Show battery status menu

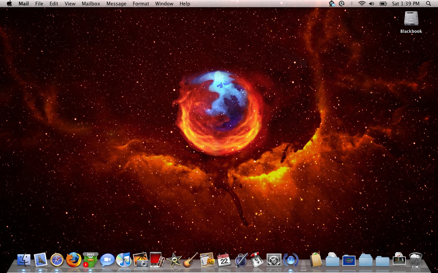pos(383,3)
